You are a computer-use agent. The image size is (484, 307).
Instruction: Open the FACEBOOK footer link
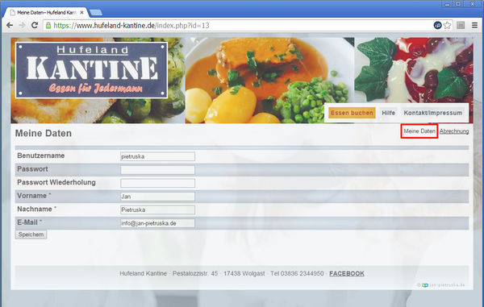[x=347, y=273]
